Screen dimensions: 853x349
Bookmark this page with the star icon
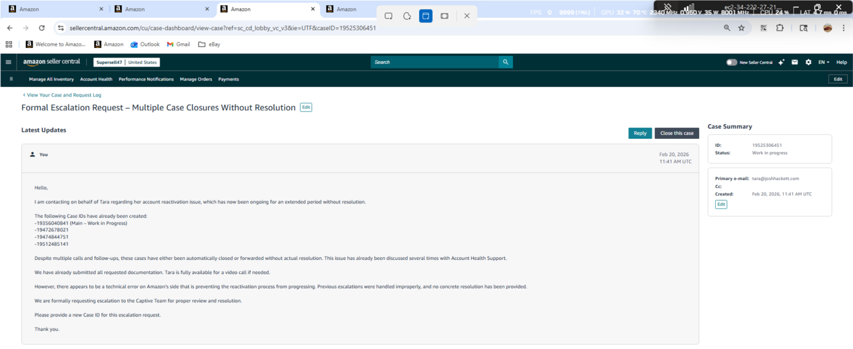click(x=741, y=28)
